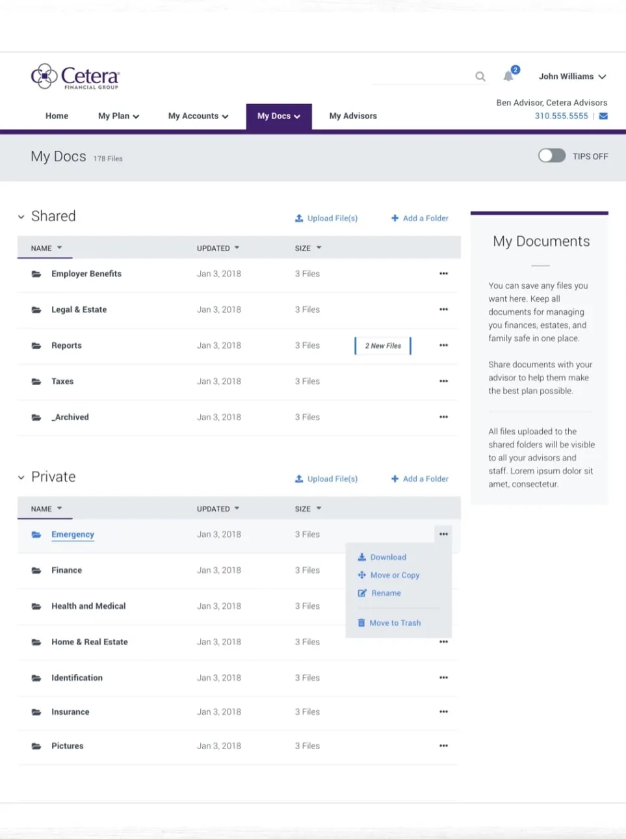Click the Identification folder name
Image resolution: width=626 pixels, height=839 pixels.
(77, 678)
